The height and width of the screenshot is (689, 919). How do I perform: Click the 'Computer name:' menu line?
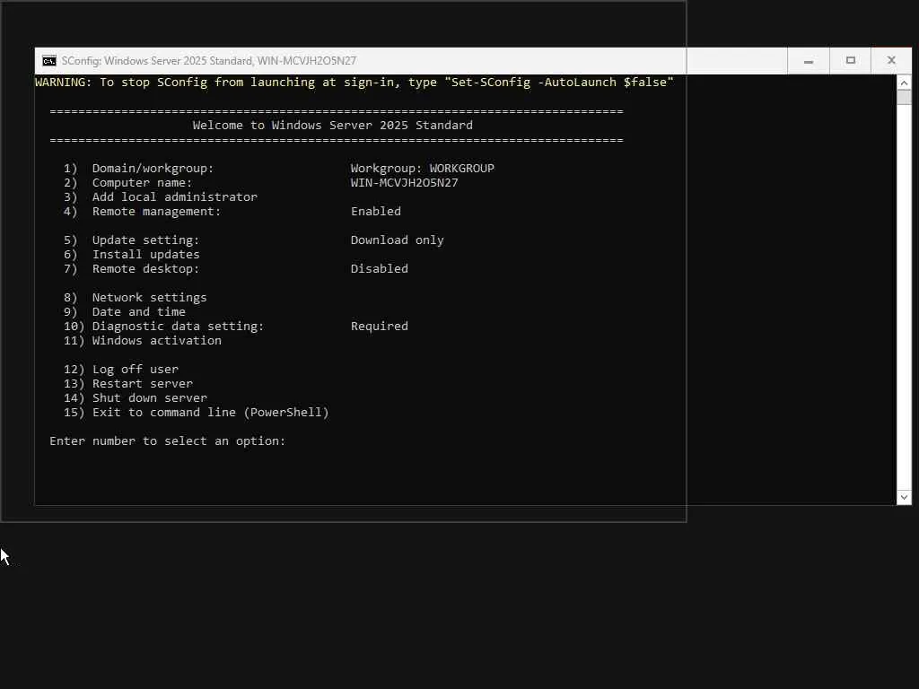[127, 183]
